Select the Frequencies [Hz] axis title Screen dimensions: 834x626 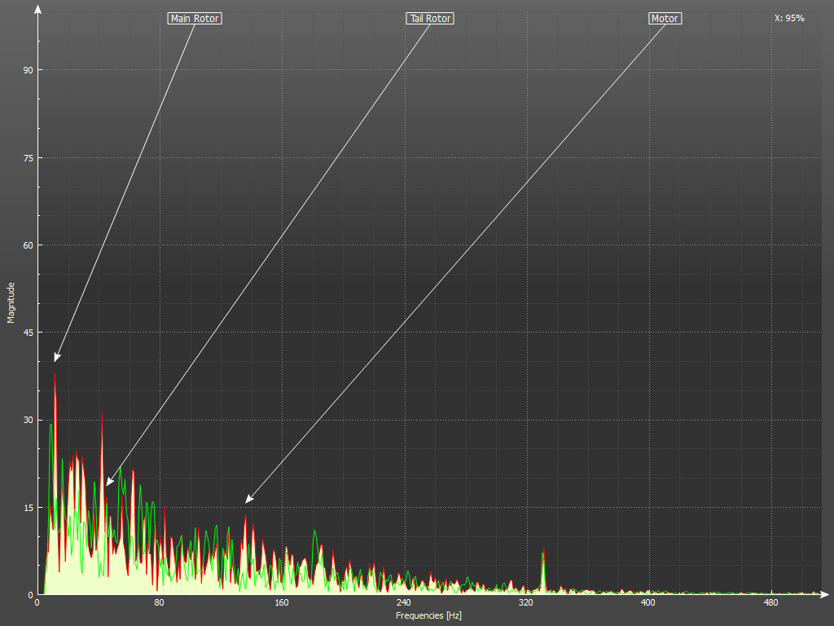428,615
